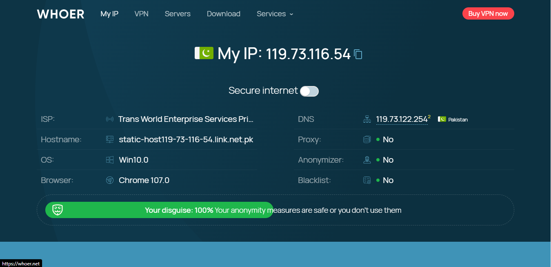This screenshot has width=551, height=267.
Task: Click the Blacklist checklist icon
Action: (x=367, y=180)
